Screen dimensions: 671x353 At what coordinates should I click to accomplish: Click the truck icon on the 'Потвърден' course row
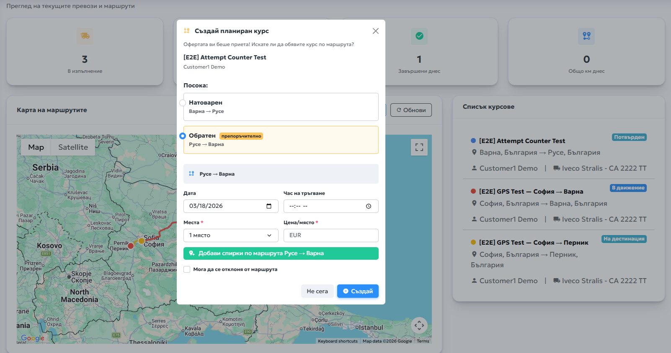(x=557, y=168)
